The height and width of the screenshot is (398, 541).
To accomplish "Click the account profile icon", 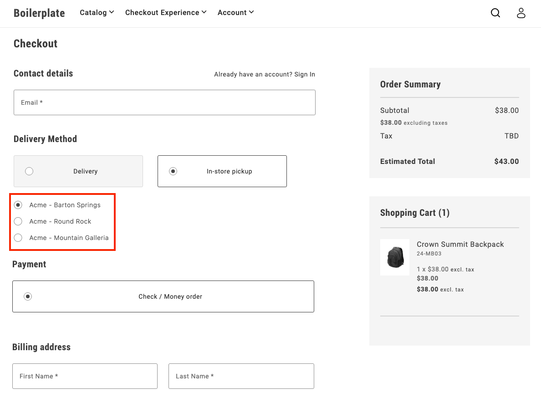I will [521, 13].
